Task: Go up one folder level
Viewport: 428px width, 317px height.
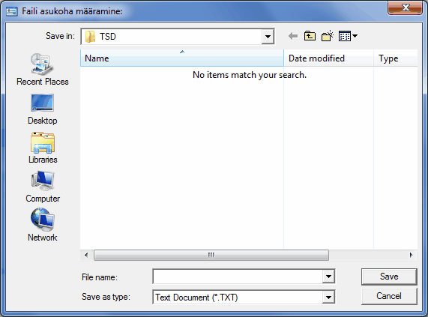Action: tap(310, 36)
